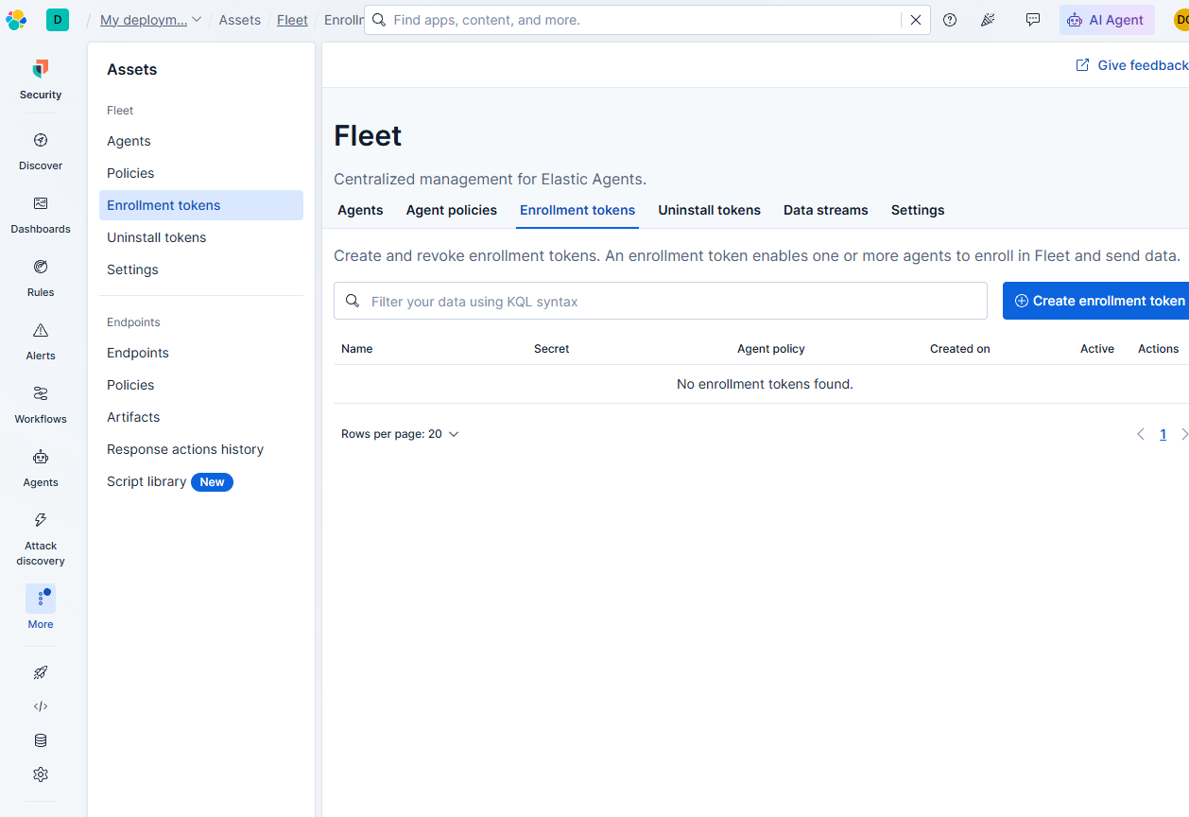Open Attack discovery in the sidebar
The image size is (1189, 817).
pos(41,538)
